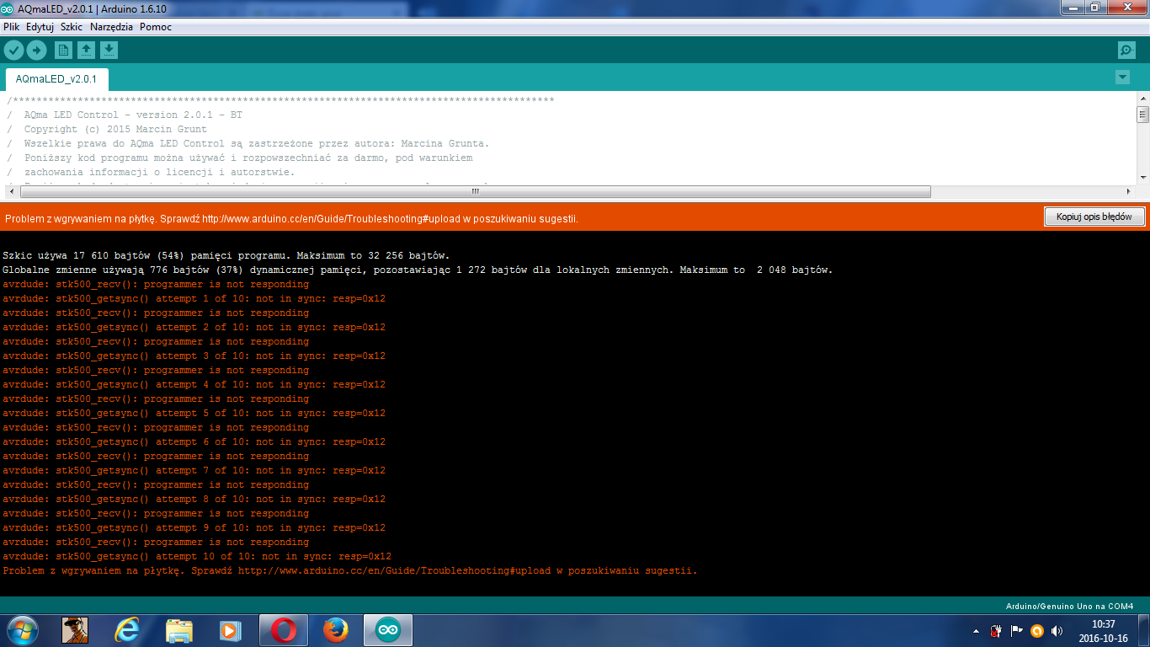Open Firefox from the taskbar
Screen dimensions: 1150x647
point(336,629)
